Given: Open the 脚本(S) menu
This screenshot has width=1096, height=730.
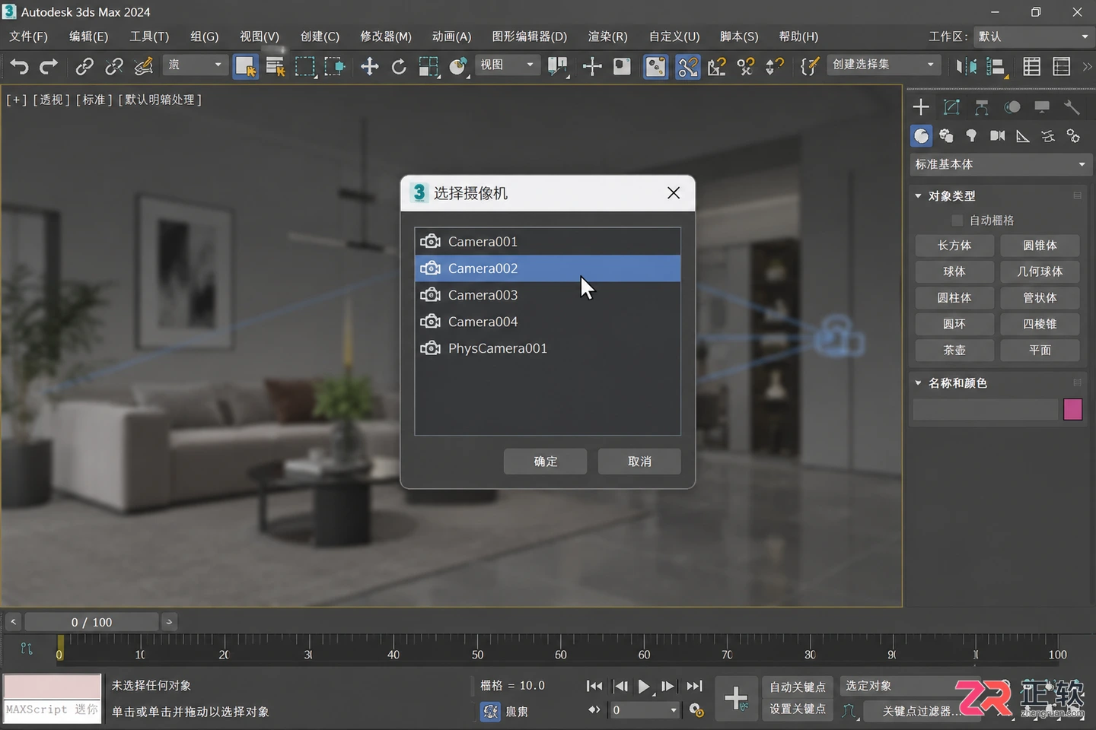Looking at the screenshot, I should [x=739, y=36].
